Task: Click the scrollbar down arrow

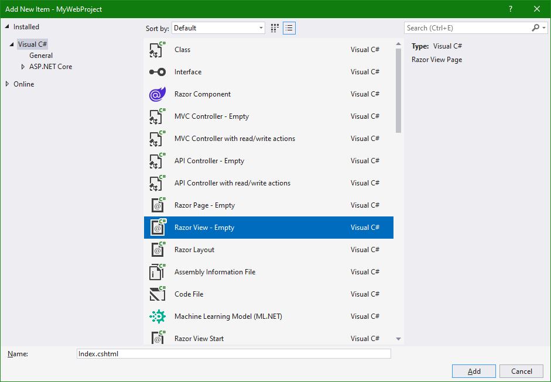Action: (x=398, y=339)
